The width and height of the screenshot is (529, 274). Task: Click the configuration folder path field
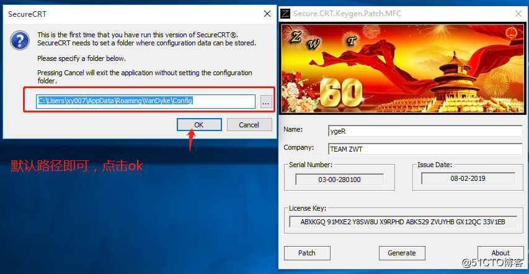[146, 101]
